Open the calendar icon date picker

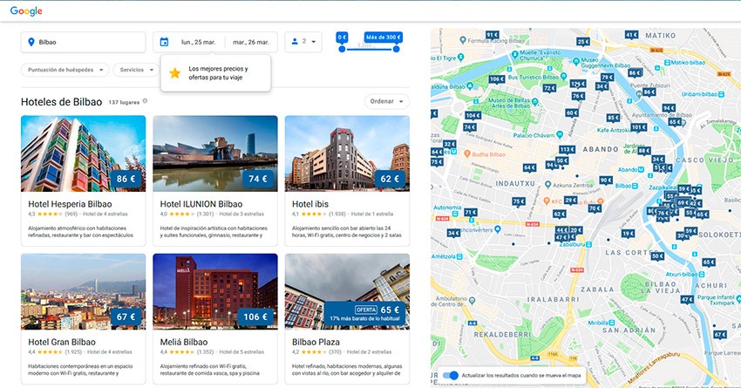tap(165, 42)
